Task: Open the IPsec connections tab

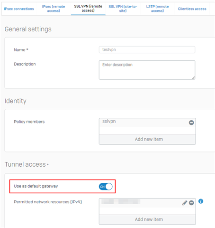Action: (19, 9)
